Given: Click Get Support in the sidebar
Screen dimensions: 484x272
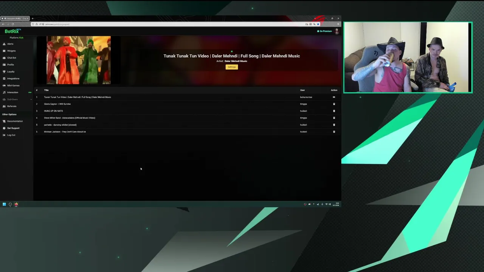Looking at the screenshot, I should [13, 128].
